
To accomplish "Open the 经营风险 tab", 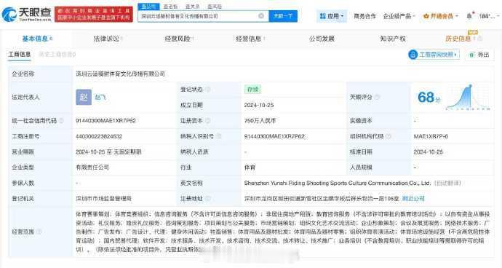I will point(179,39).
